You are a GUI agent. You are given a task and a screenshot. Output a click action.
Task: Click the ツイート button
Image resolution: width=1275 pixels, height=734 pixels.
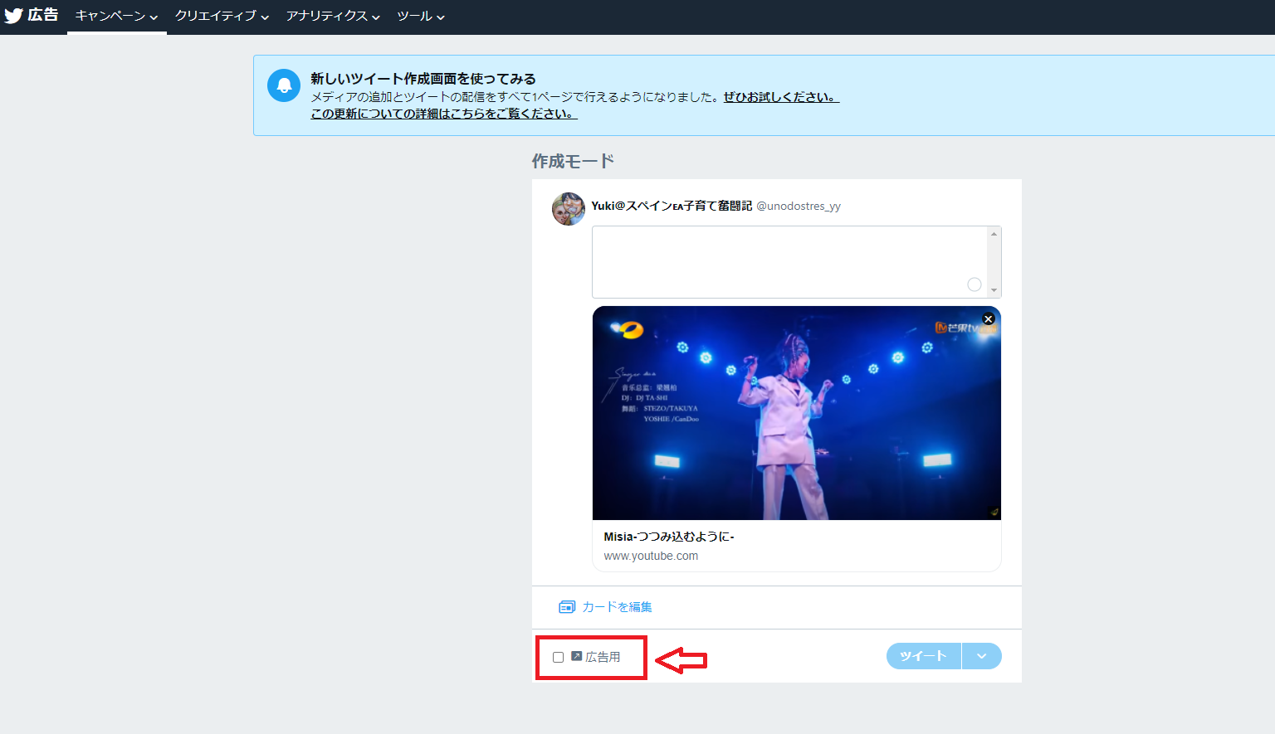tap(923, 656)
